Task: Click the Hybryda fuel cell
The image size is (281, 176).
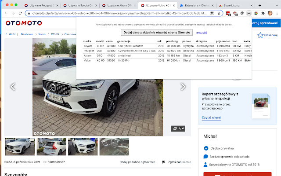Action: 188,46
